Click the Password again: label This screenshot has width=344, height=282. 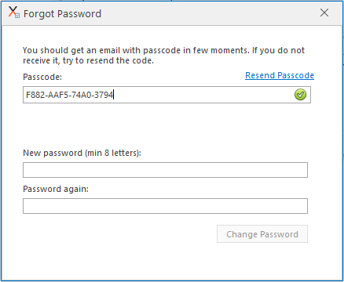(56, 189)
